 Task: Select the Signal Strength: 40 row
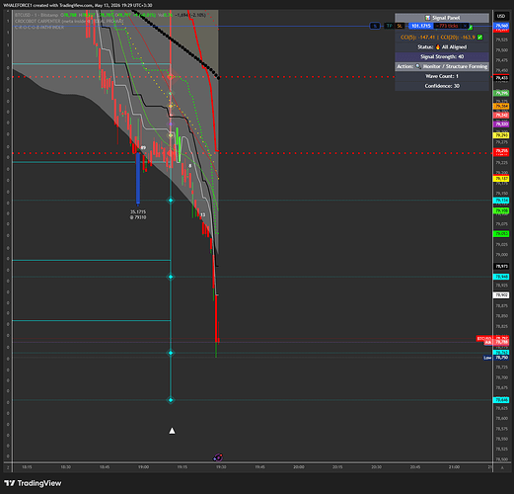(442, 56)
